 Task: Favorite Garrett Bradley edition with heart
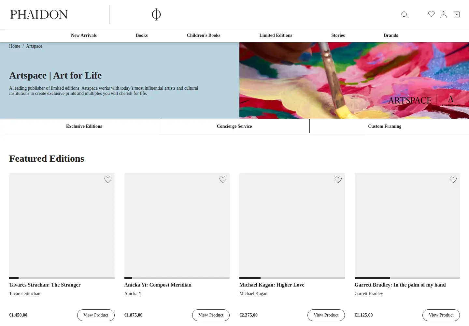453,180
